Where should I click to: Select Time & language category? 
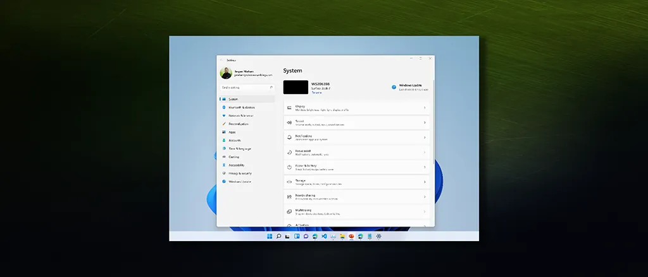(x=247, y=148)
